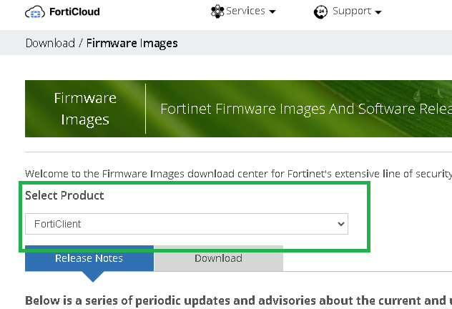This screenshot has width=452, height=309.
Task: Switch to the Release Notes tab
Action: tap(89, 258)
